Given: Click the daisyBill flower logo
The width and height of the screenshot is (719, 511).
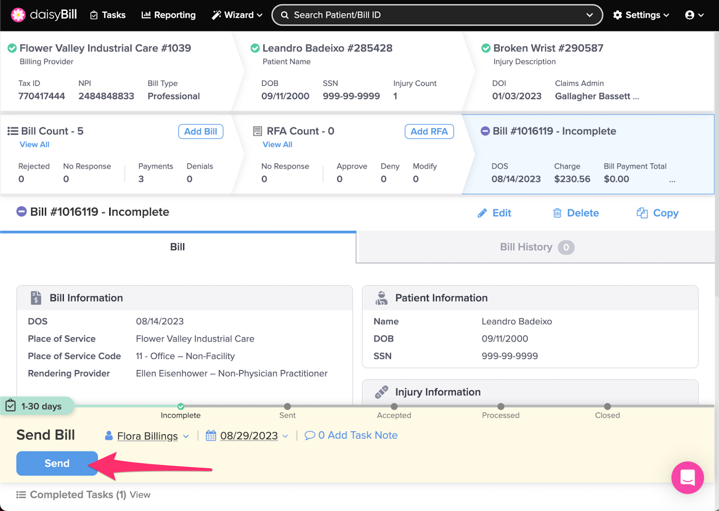Looking at the screenshot, I should [18, 15].
